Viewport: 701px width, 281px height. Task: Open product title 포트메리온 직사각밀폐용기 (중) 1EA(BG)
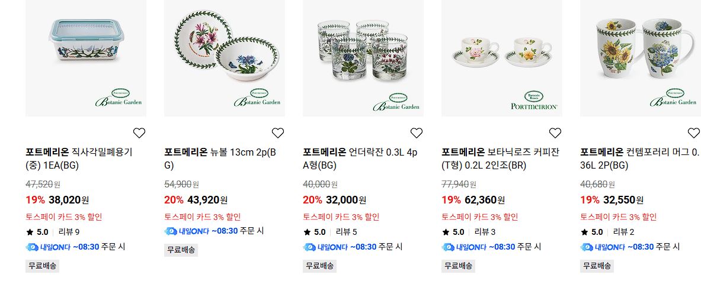click(x=79, y=159)
